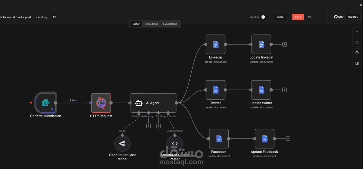The height and width of the screenshot is (169, 363).
Task: Click the HTTP Request output connector dot
Action: click(x=111, y=103)
